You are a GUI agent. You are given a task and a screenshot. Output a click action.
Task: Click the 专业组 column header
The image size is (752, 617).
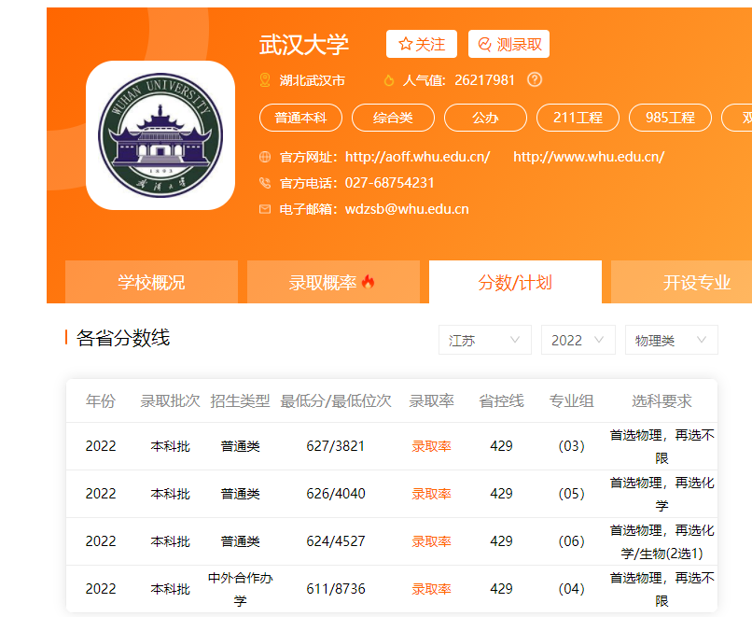(x=571, y=401)
